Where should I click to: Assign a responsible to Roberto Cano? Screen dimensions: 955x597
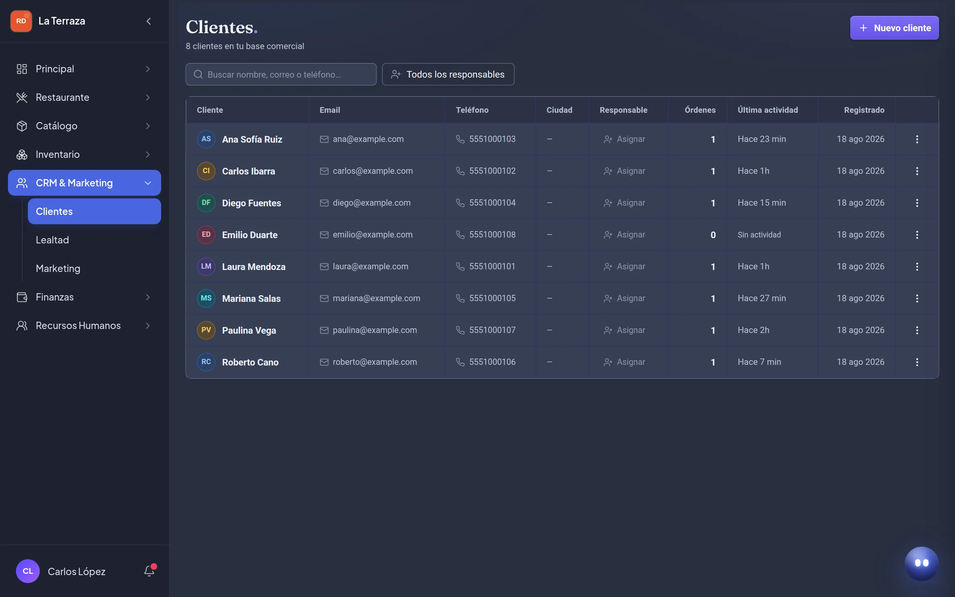coord(624,362)
